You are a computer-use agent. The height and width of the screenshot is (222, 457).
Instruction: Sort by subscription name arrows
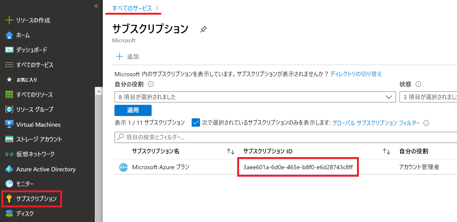tap(231, 152)
